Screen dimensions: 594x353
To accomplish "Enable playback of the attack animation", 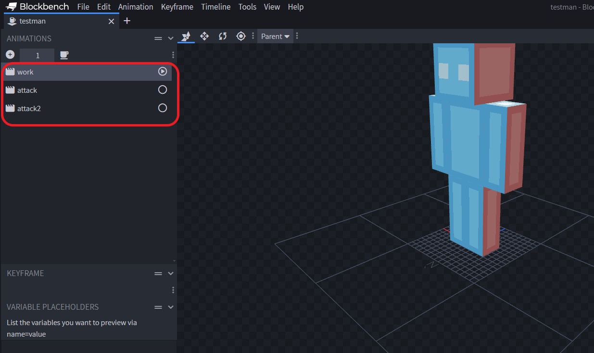I will (x=162, y=89).
